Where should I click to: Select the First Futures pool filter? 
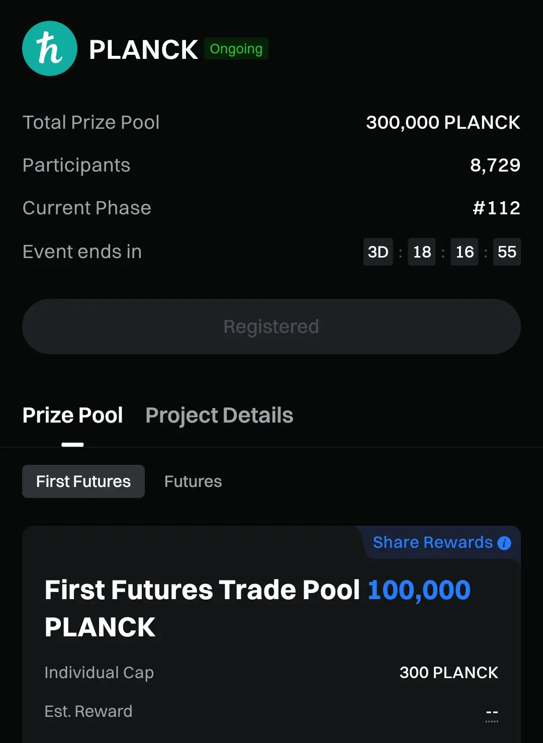tap(83, 481)
